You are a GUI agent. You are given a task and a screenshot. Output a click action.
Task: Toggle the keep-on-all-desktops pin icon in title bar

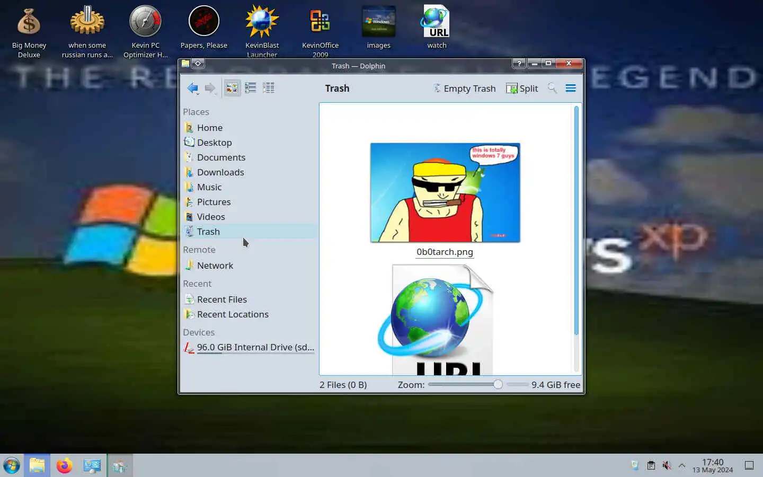(198, 64)
